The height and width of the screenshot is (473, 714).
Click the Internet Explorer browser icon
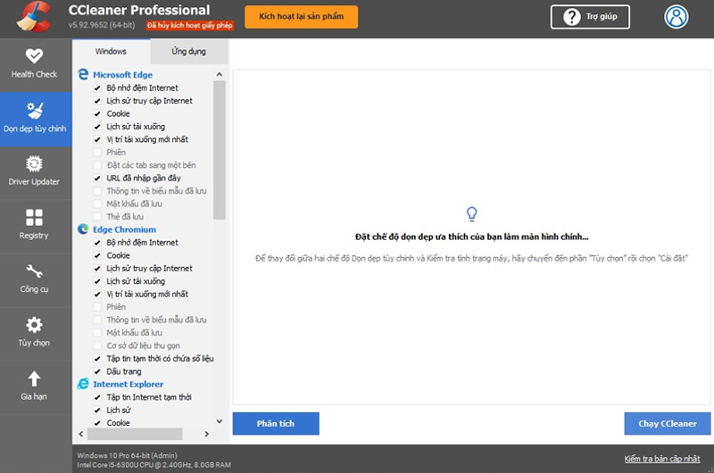pos(83,384)
